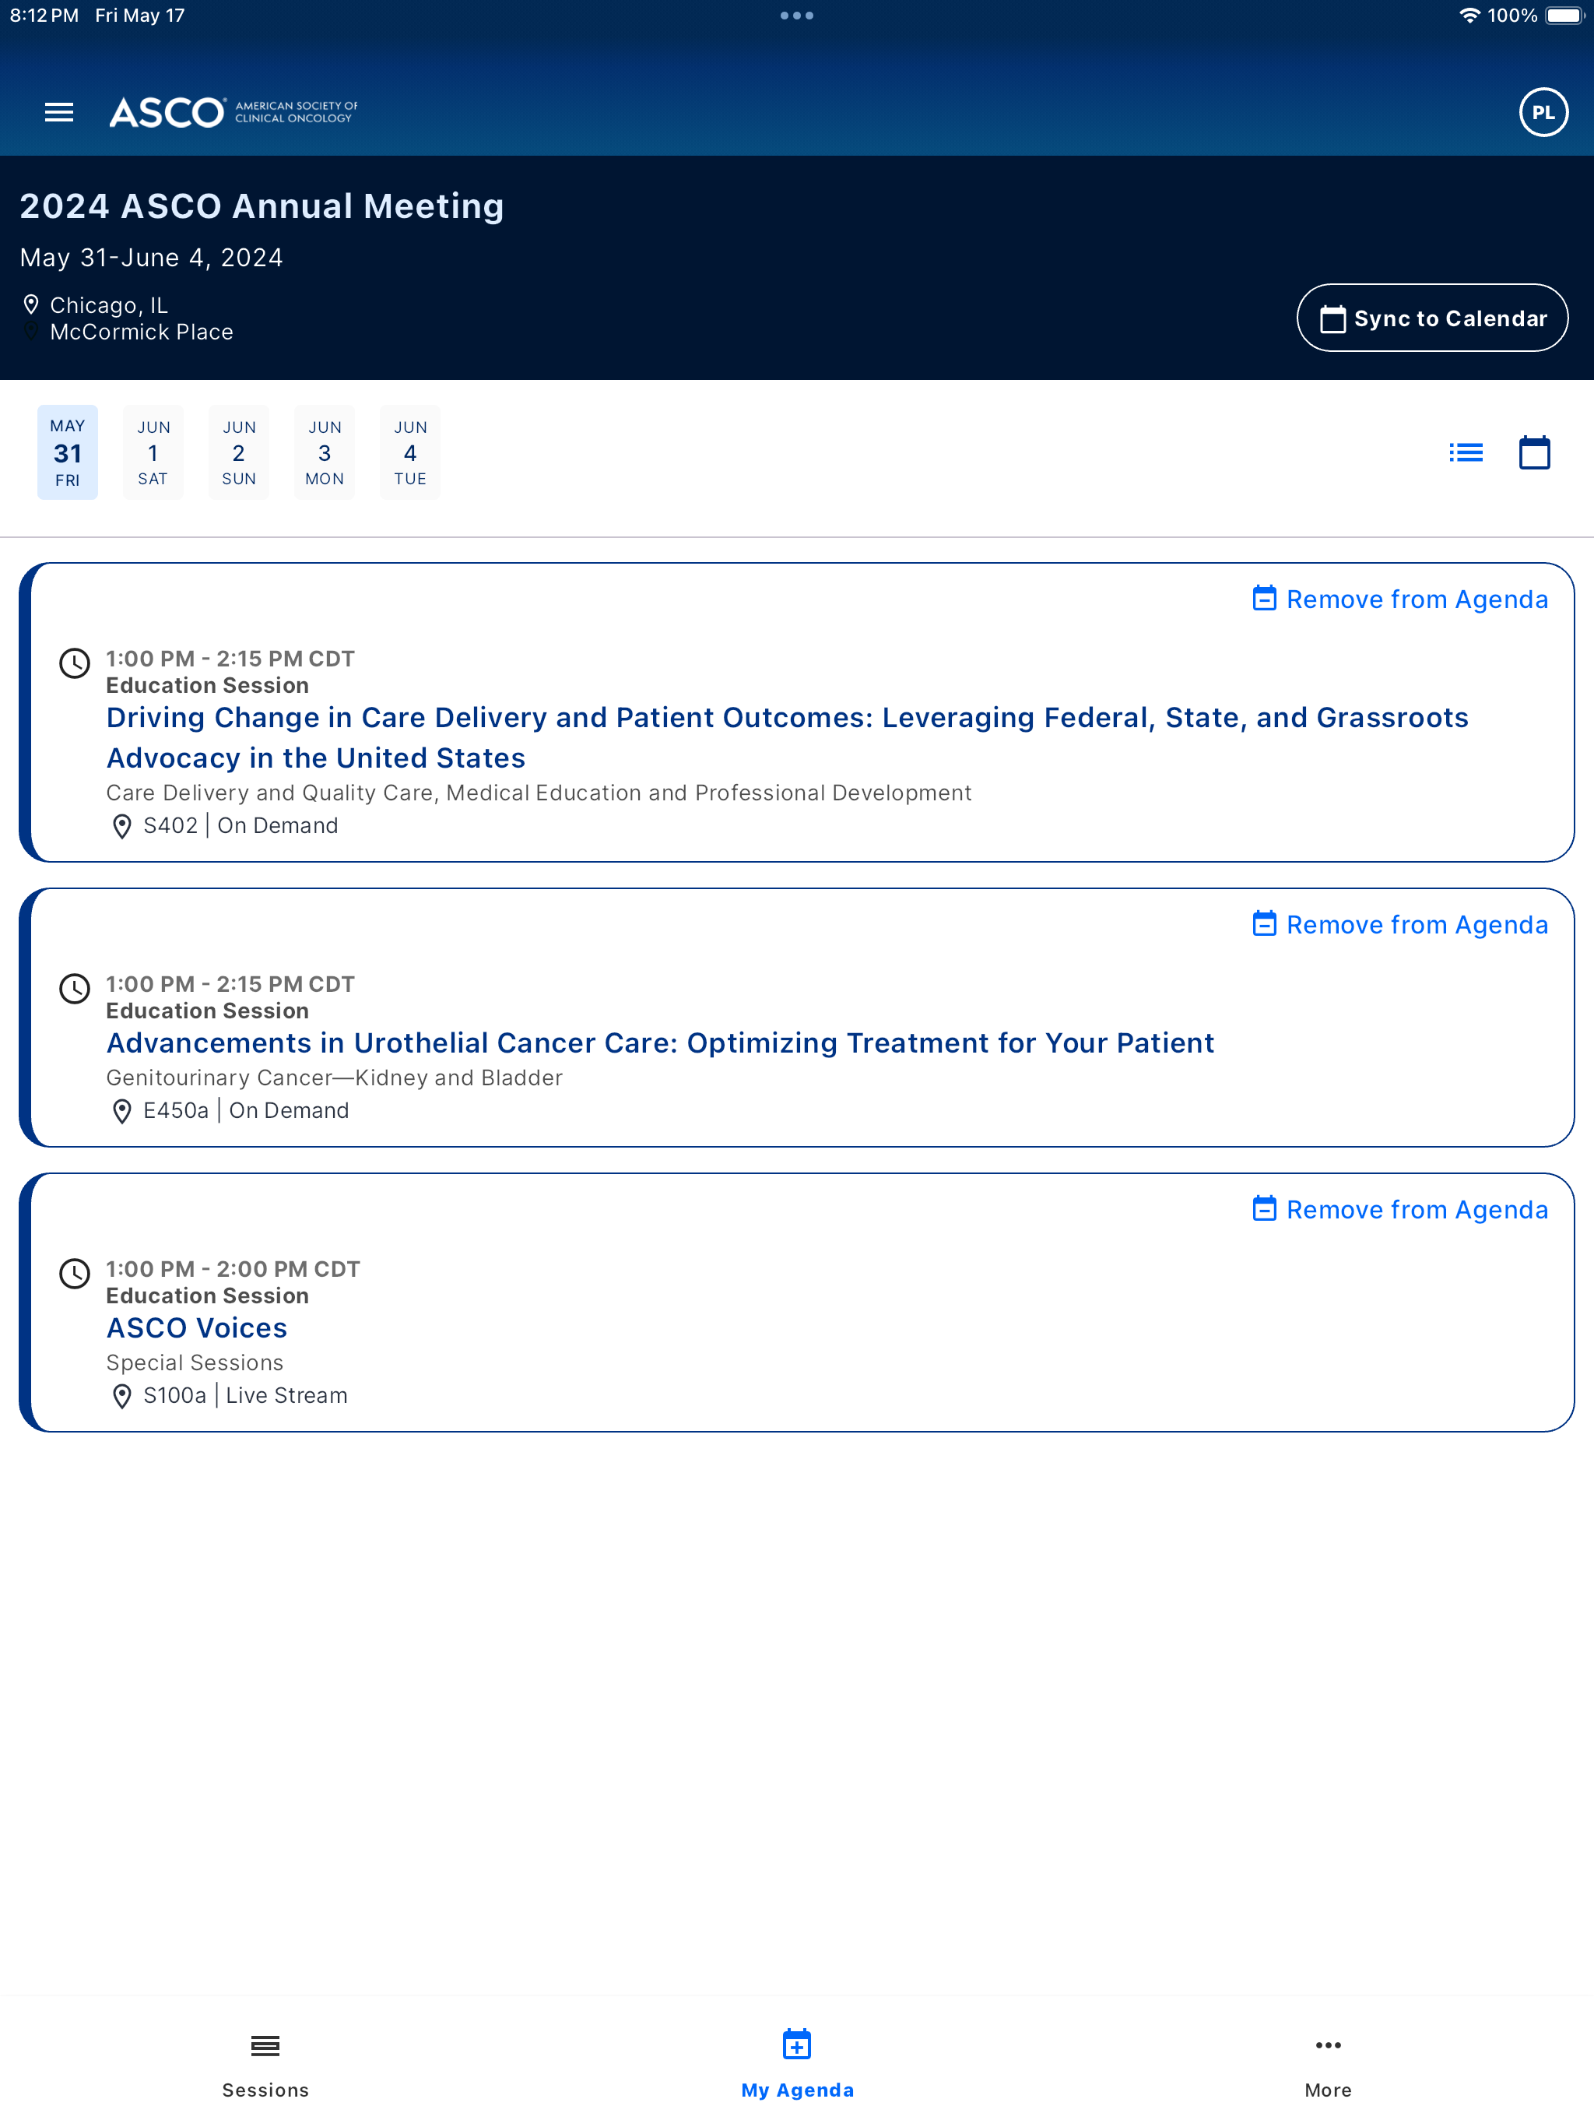The width and height of the screenshot is (1594, 2127).
Task: Click the Sync to Calendar button
Action: point(1431,318)
